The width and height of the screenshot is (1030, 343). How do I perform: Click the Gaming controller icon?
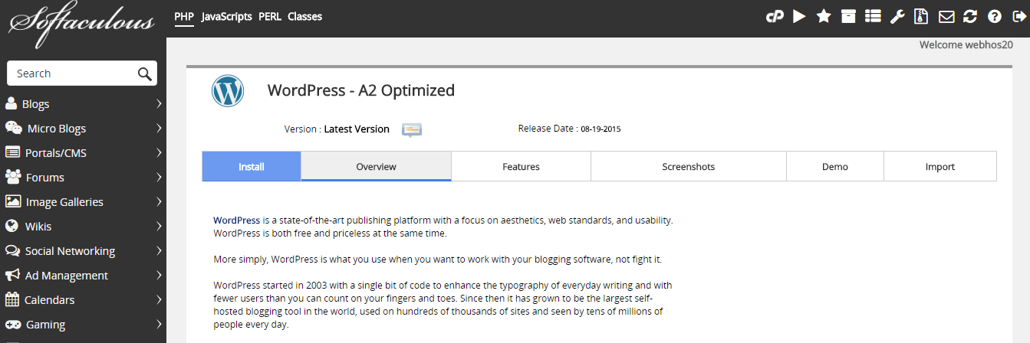(13, 324)
